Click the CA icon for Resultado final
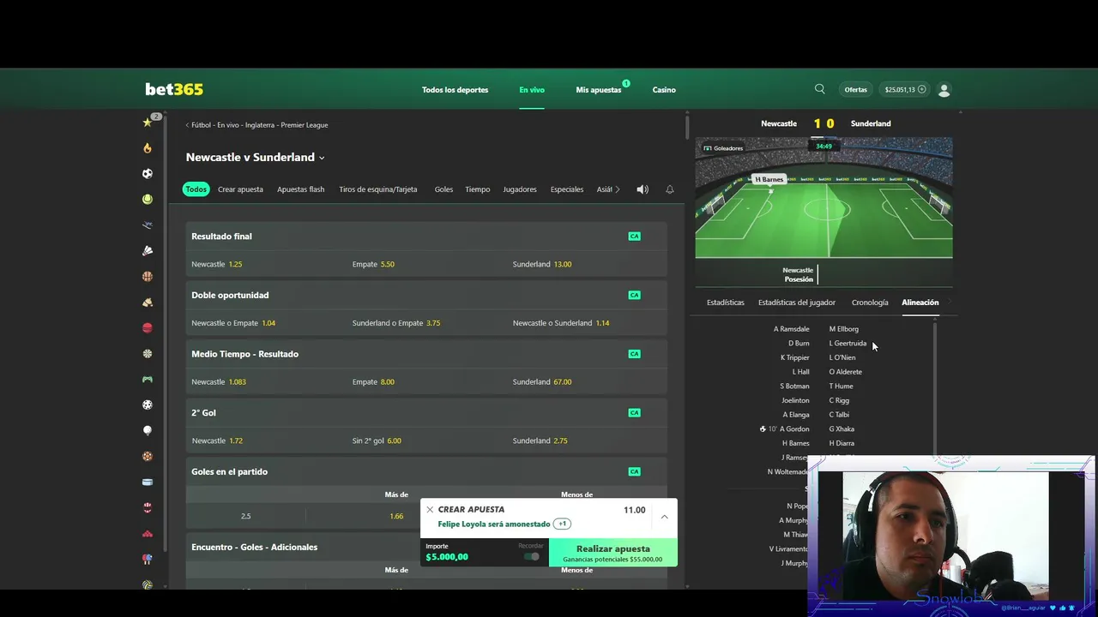The width and height of the screenshot is (1098, 617). pos(634,237)
